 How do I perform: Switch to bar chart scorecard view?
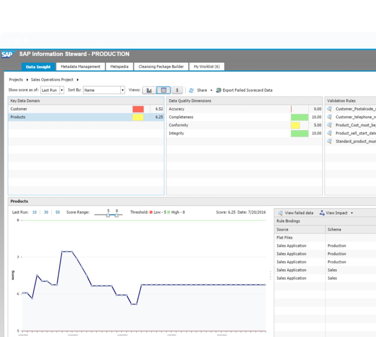(149, 90)
